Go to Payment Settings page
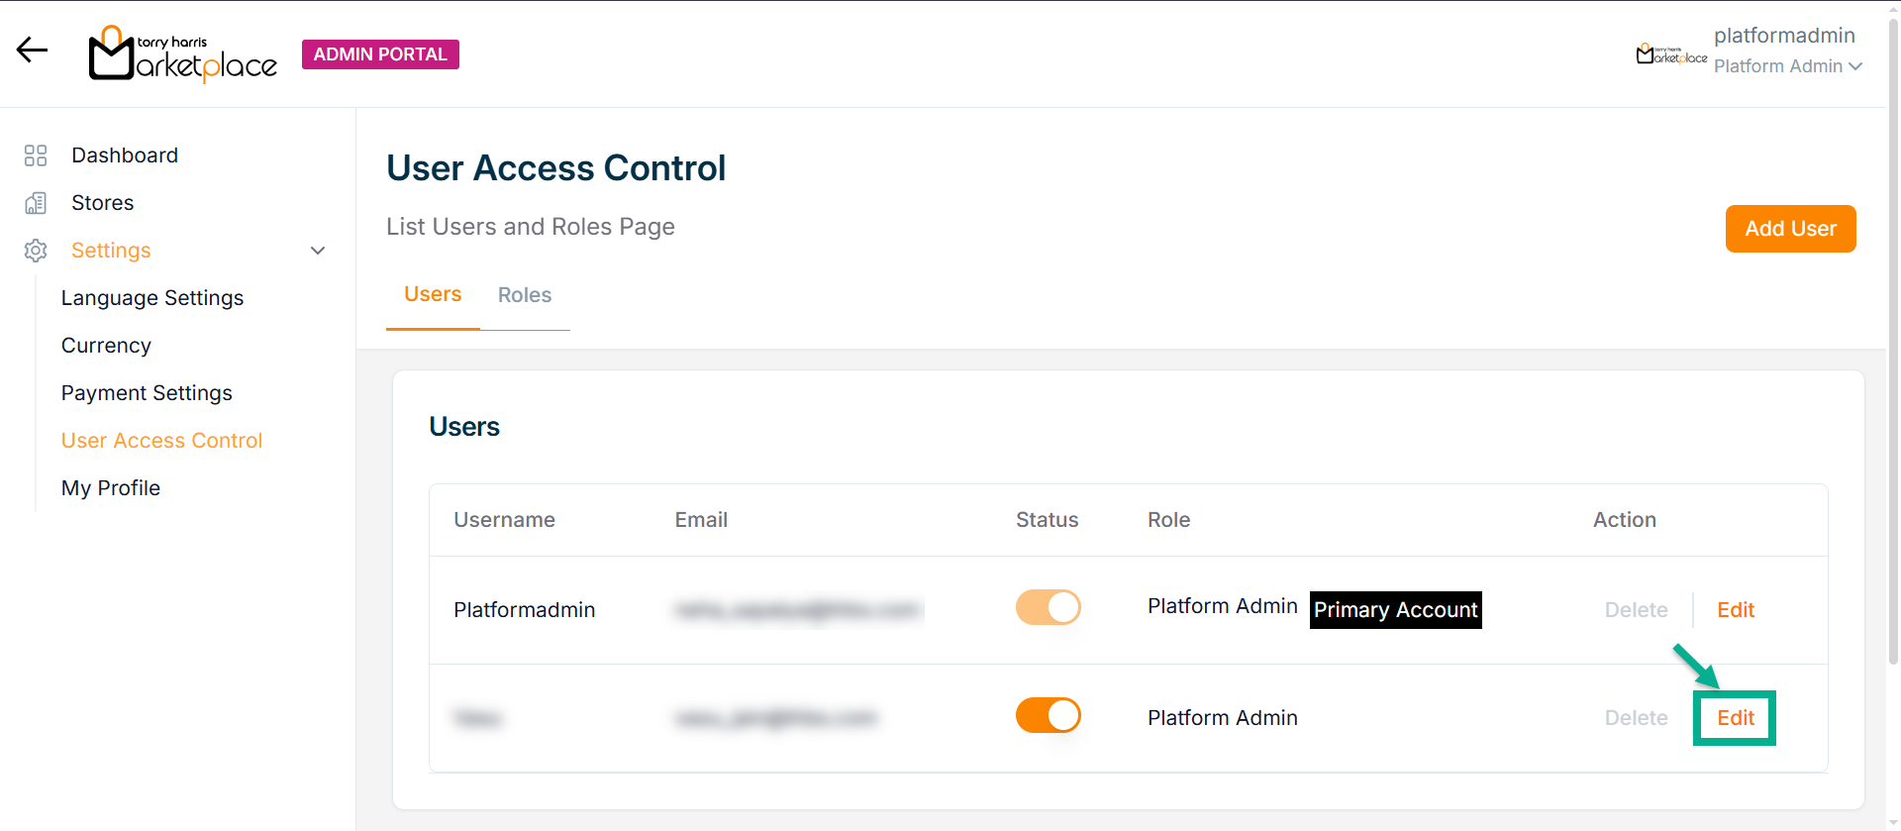Image resolution: width=1901 pixels, height=831 pixels. 147,393
